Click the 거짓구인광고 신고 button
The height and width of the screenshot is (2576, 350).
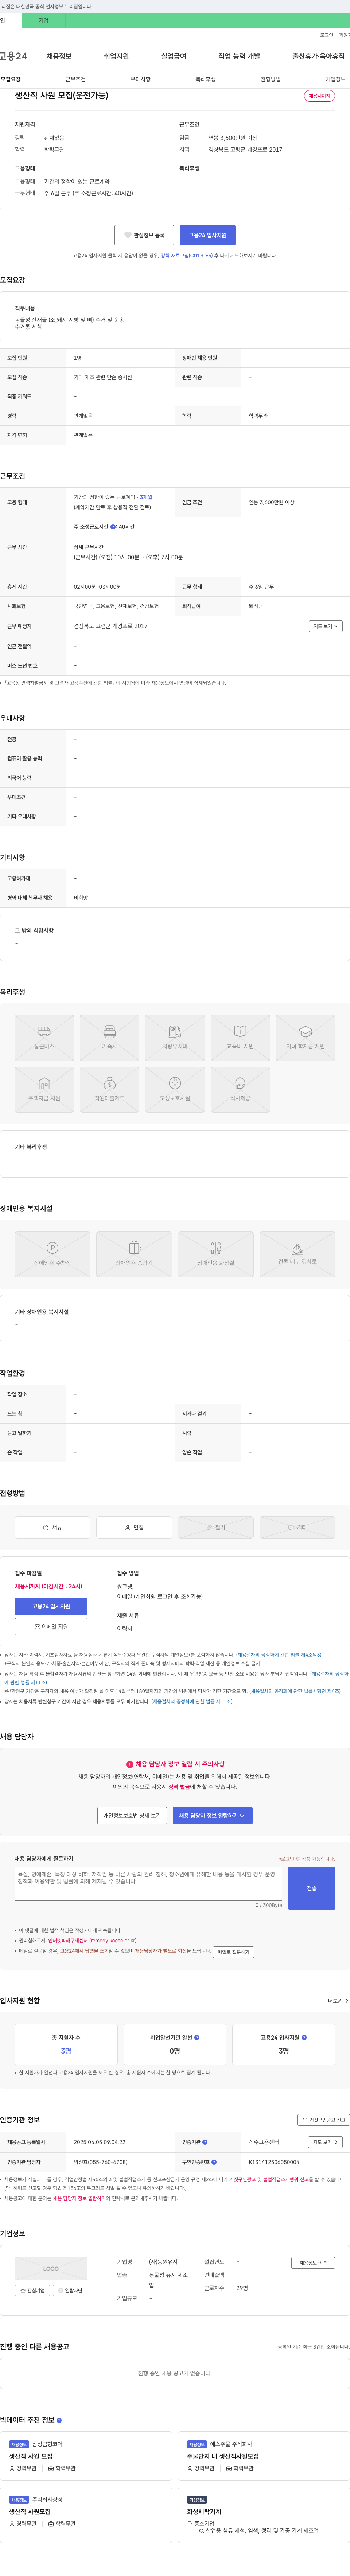324,2120
